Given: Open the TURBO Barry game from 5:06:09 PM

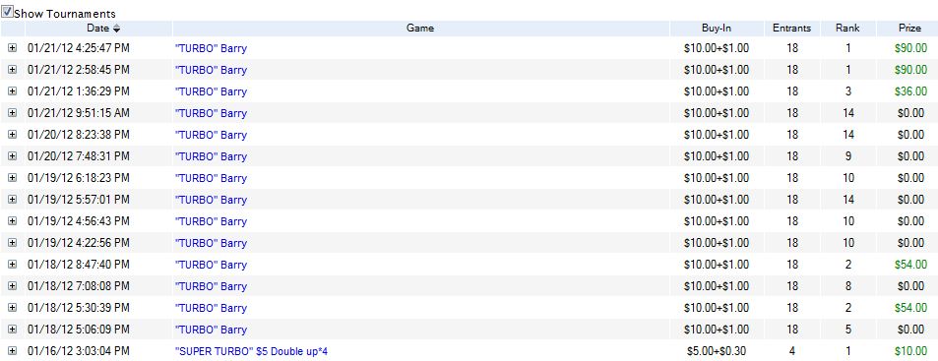Looking at the screenshot, I should (211, 330).
